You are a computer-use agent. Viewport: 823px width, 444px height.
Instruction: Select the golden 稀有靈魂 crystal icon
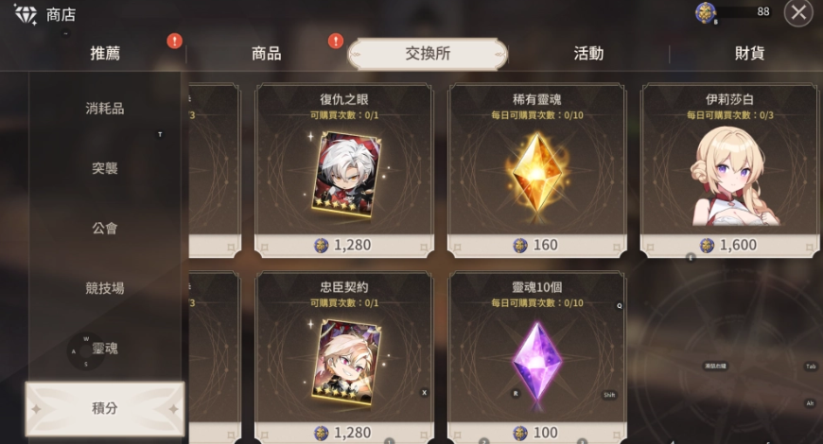[x=537, y=173]
